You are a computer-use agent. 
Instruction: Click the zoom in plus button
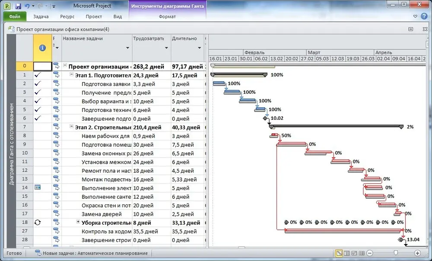417,253
